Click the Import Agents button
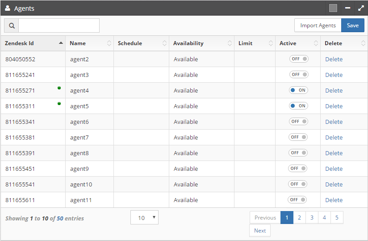 click(318, 25)
